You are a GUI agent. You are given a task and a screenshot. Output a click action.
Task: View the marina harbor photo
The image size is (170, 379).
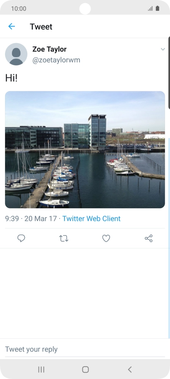pos(85,150)
